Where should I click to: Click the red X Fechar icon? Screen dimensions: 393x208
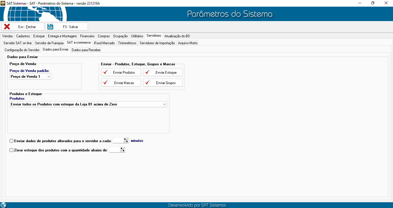[x=7, y=27]
